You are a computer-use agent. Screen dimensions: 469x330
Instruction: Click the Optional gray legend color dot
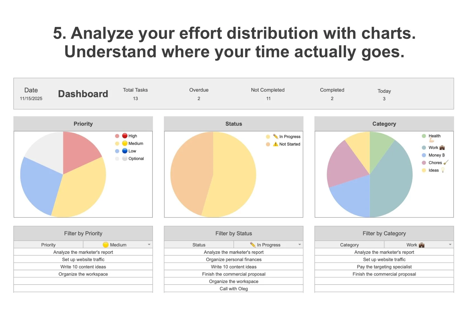[117, 159]
